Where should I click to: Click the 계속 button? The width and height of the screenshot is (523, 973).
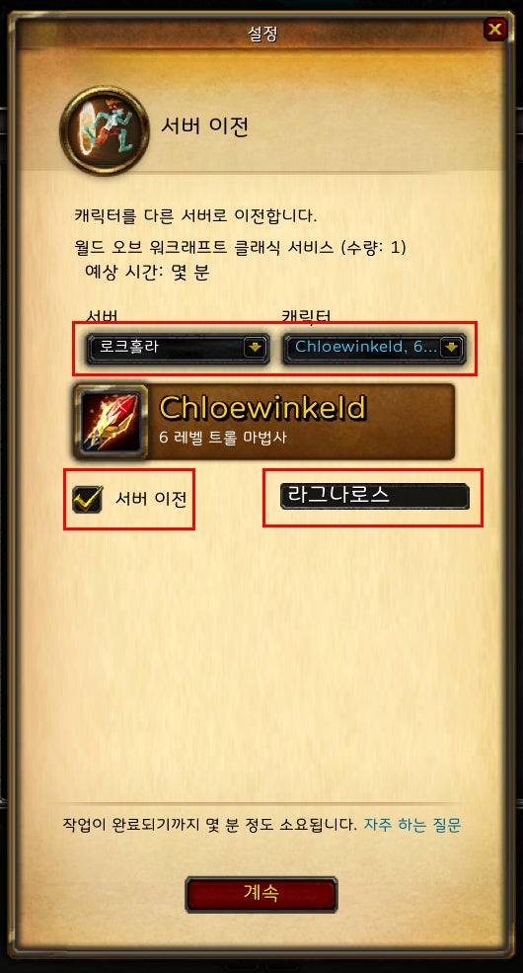click(261, 894)
